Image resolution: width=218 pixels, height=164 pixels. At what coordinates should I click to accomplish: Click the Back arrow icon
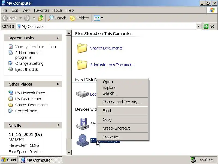[5, 18]
